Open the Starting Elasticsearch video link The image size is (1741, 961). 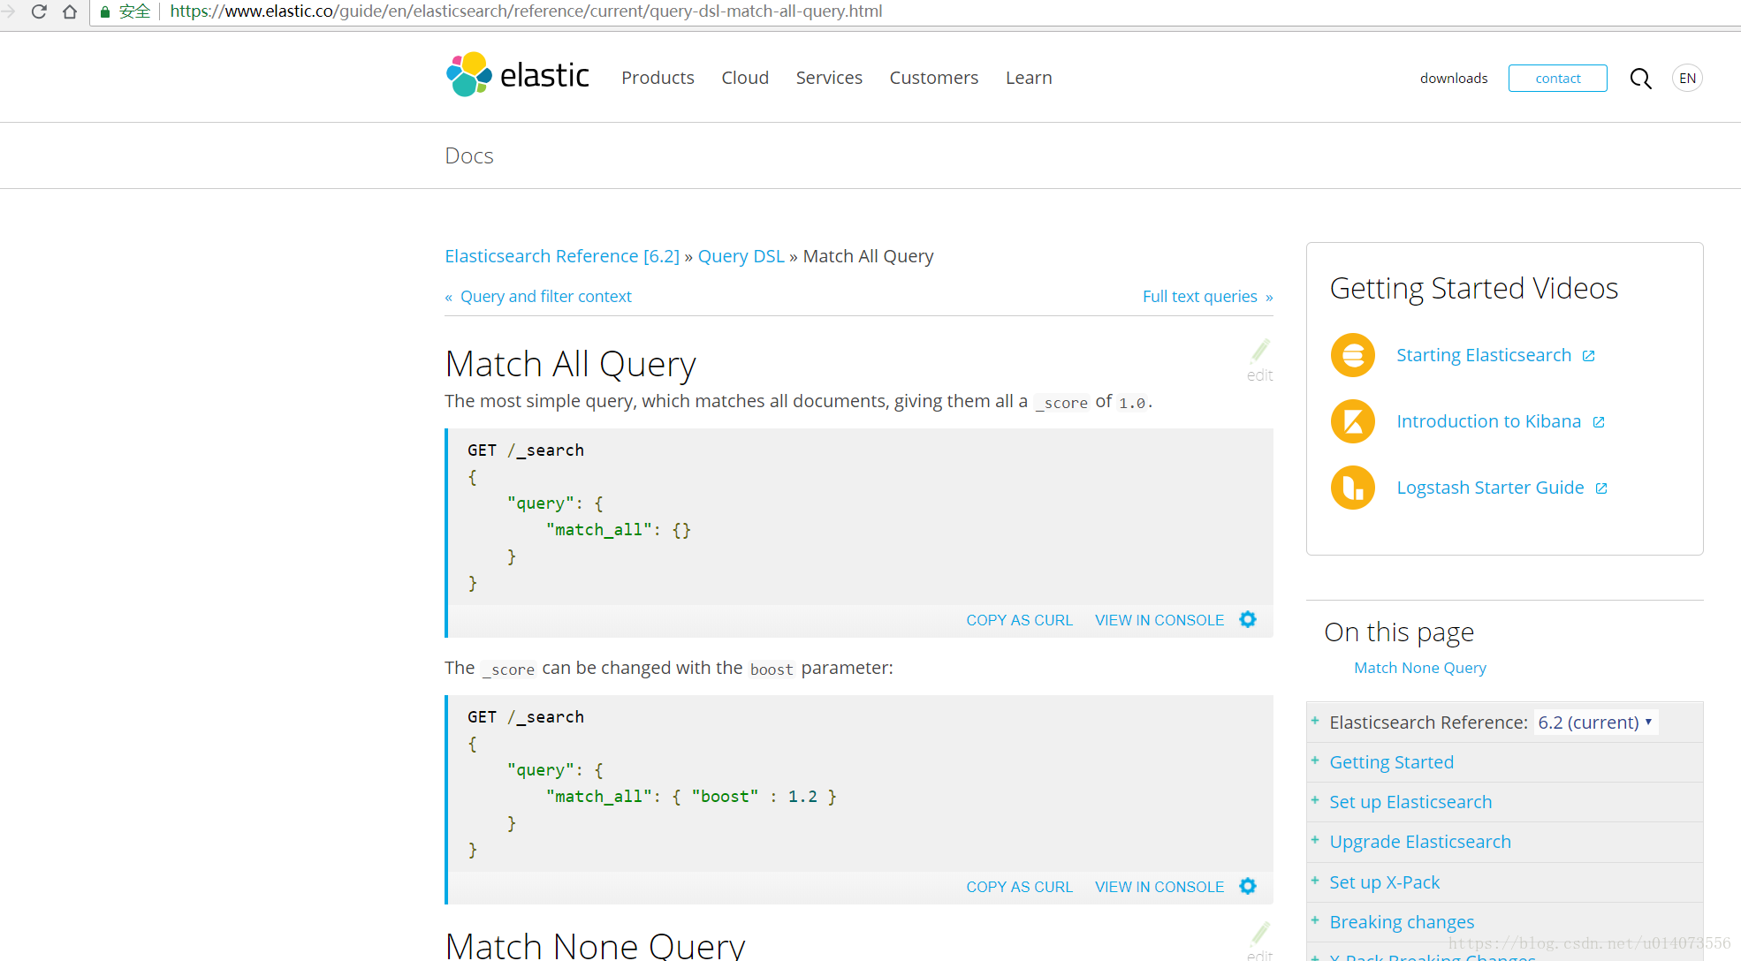(x=1484, y=355)
